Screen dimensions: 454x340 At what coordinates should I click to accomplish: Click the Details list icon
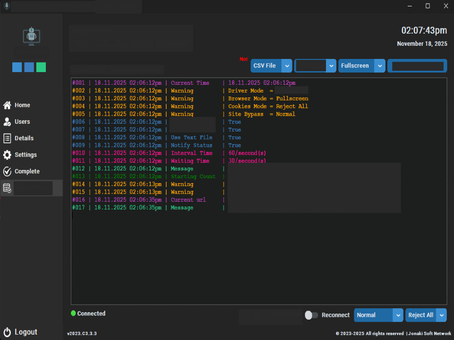7,138
